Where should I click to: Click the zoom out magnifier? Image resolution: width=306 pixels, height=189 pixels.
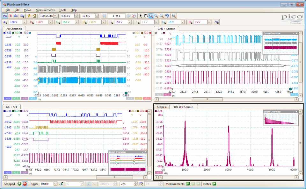162,16
